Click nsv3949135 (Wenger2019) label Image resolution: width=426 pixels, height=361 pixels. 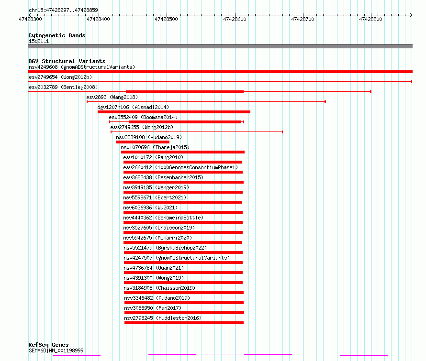(156, 187)
